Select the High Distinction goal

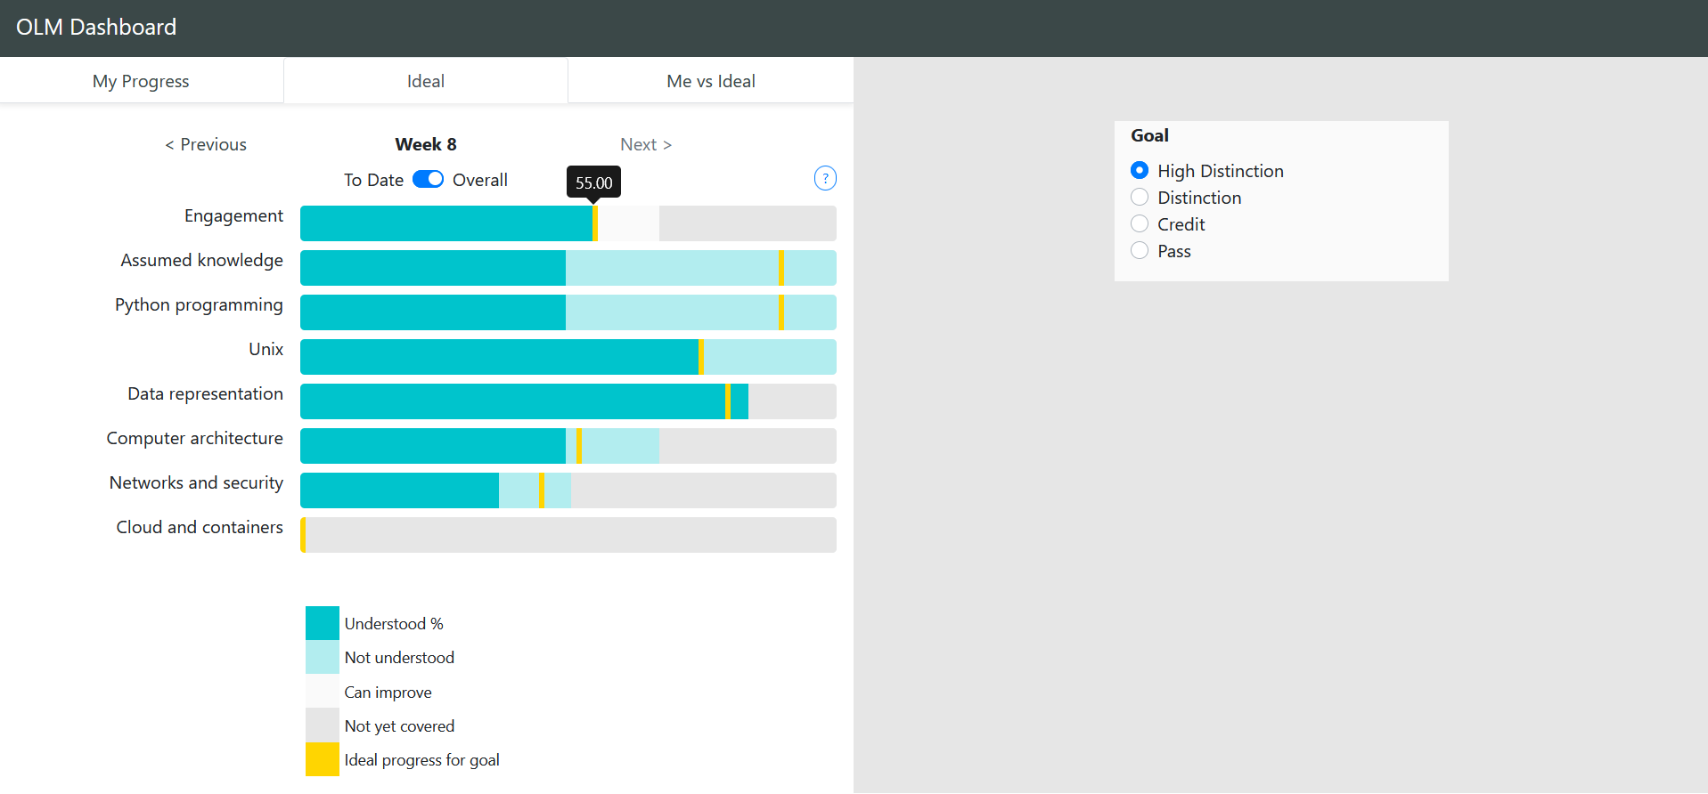pyautogui.click(x=1140, y=170)
